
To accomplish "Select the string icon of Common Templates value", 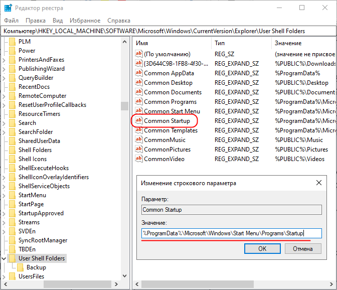I will coord(138,130).
